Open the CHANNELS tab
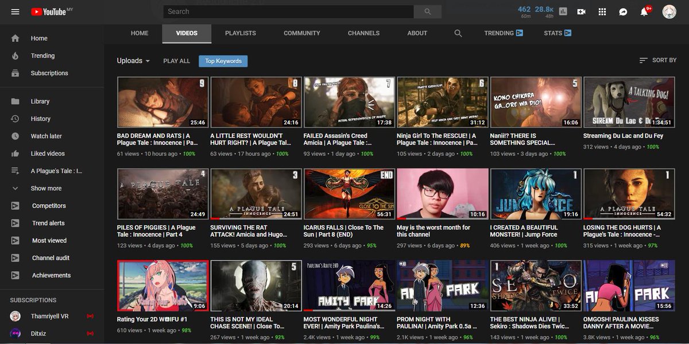 tap(363, 33)
